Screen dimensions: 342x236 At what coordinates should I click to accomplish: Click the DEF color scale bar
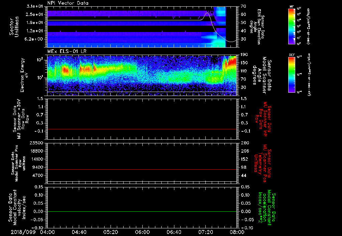291,74
